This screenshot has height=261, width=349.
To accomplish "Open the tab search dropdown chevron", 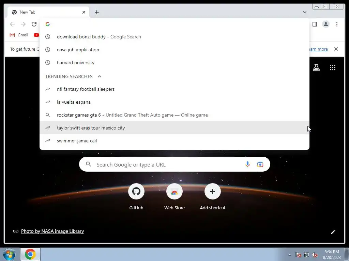I will (x=305, y=12).
